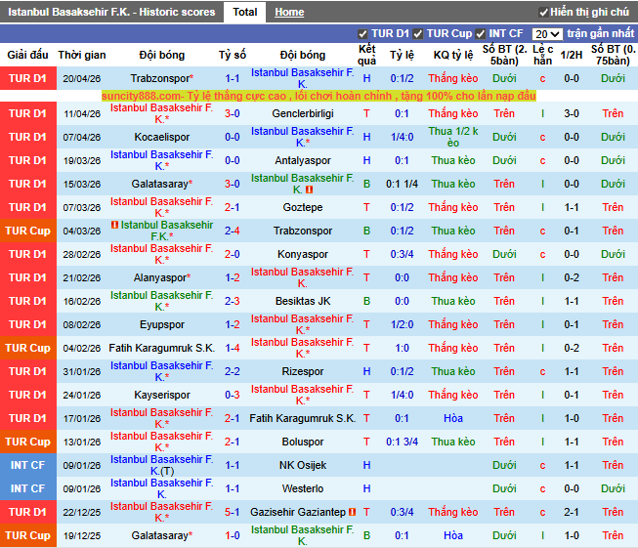Toggle the TUR Cup filter checkbox
638x548 pixels.
[418, 33]
